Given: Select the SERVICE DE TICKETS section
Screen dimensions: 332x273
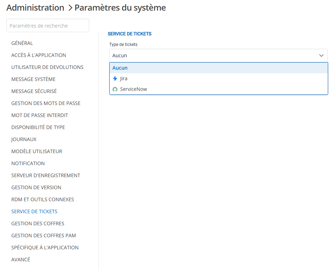Looking at the screenshot, I should (x=34, y=211).
